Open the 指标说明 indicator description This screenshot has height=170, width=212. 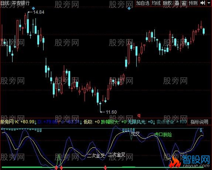[x=199, y=122]
